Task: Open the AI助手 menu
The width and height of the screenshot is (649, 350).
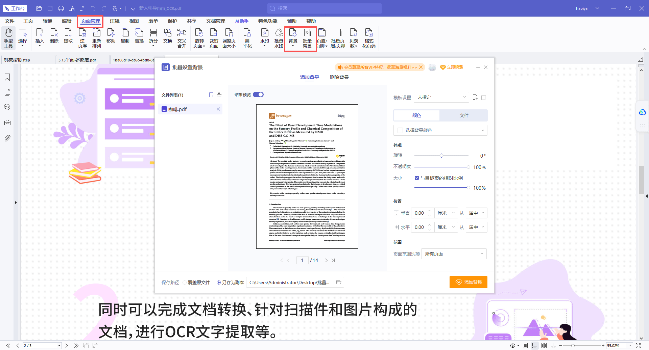Action: coord(242,21)
